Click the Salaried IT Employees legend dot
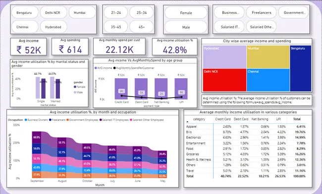This screenshot has height=194, width=322. pos(101,120)
